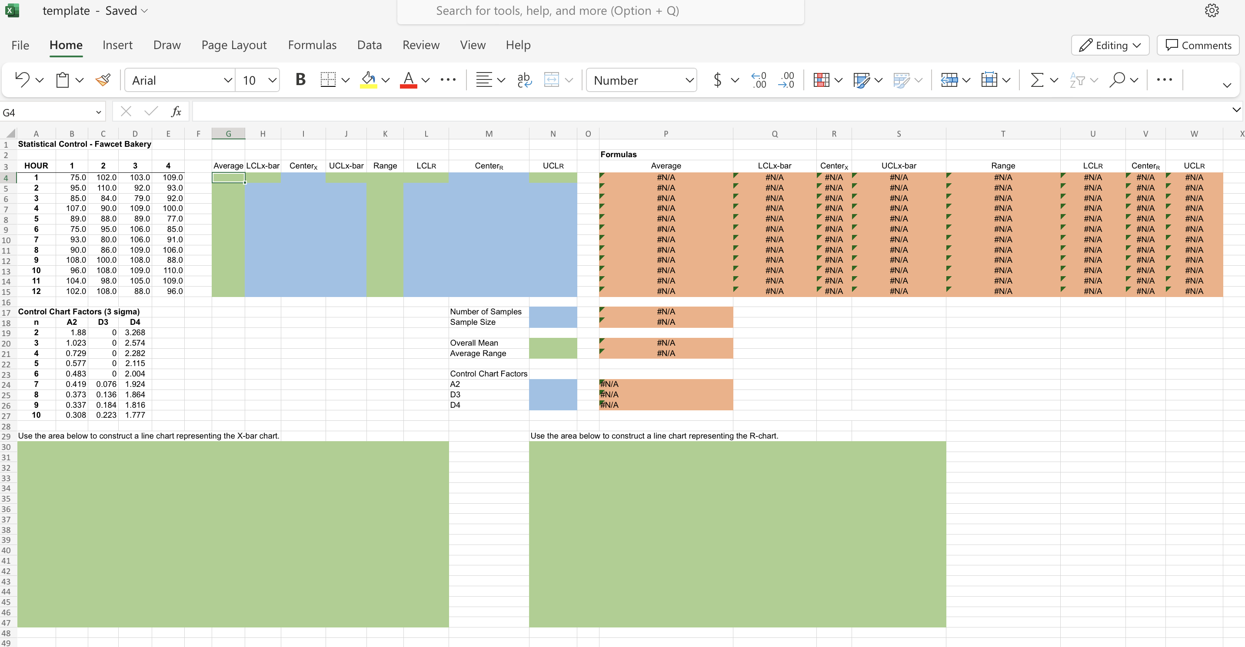
Task: Click the search tools and help box
Action: pyautogui.click(x=600, y=11)
